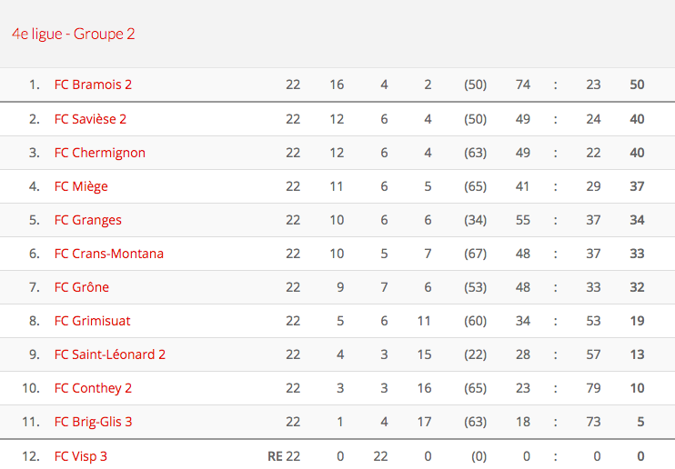Open FC Grimisuat team link
The width and height of the screenshot is (675, 469).
click(93, 321)
